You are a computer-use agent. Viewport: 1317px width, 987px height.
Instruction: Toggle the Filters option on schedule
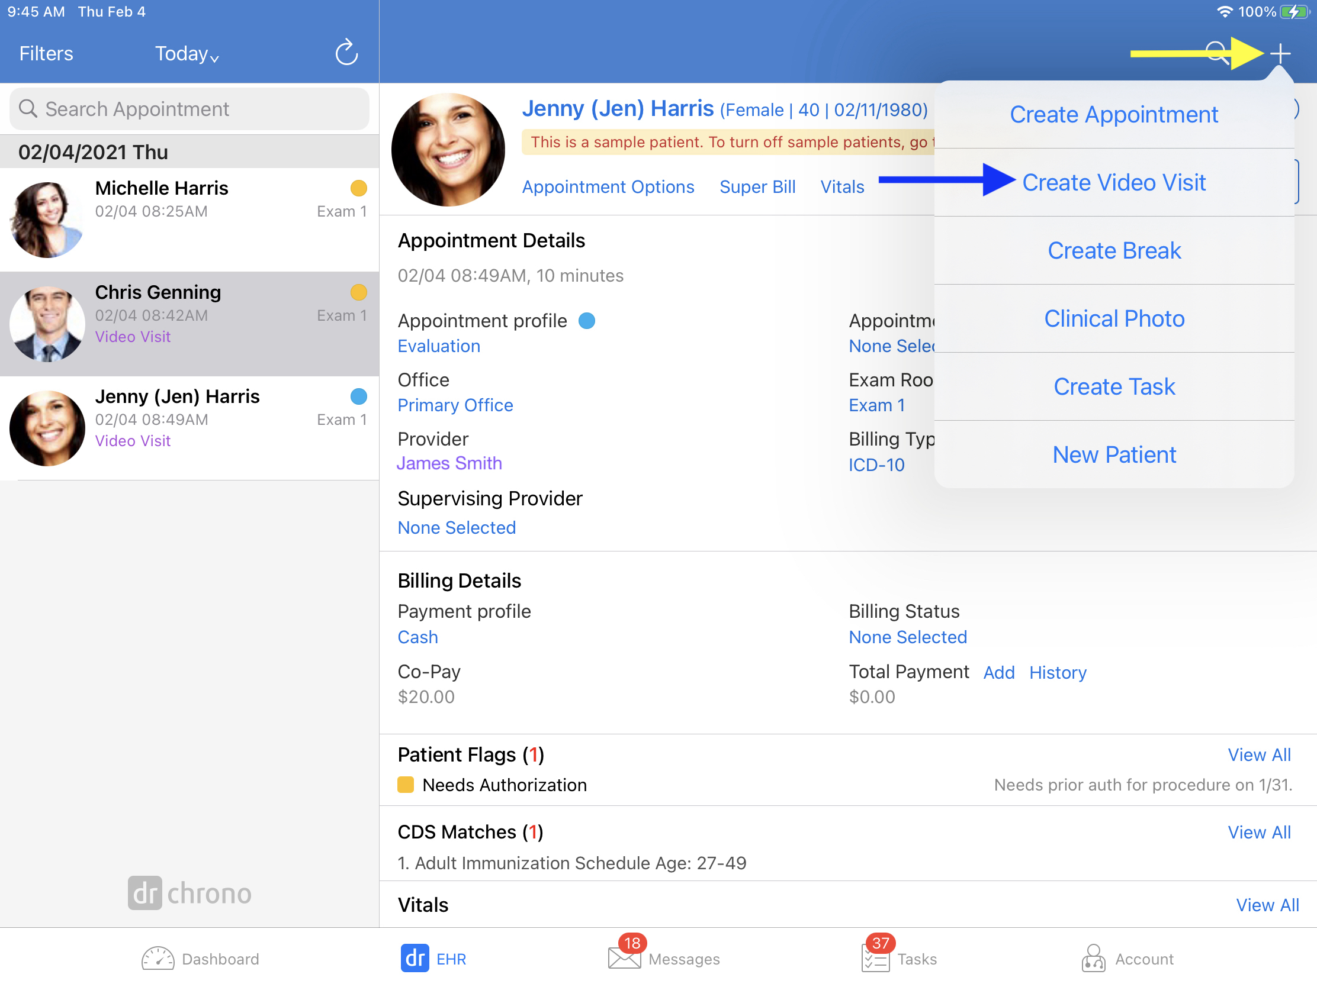click(x=44, y=53)
